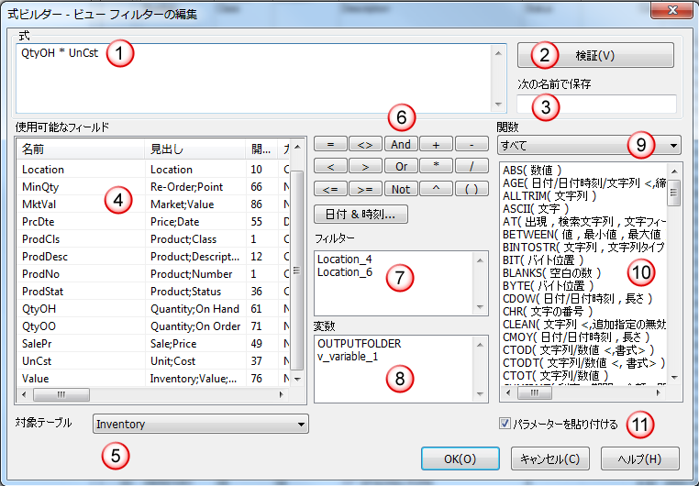Viewport: 699px width, 486px height.
Task: Click the 検証(V) verify button
Action: (x=595, y=56)
